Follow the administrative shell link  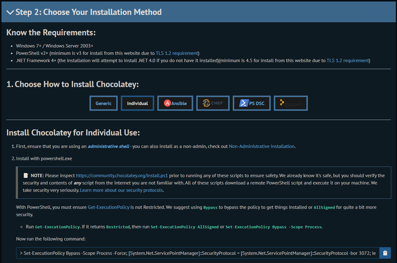click(x=109, y=146)
